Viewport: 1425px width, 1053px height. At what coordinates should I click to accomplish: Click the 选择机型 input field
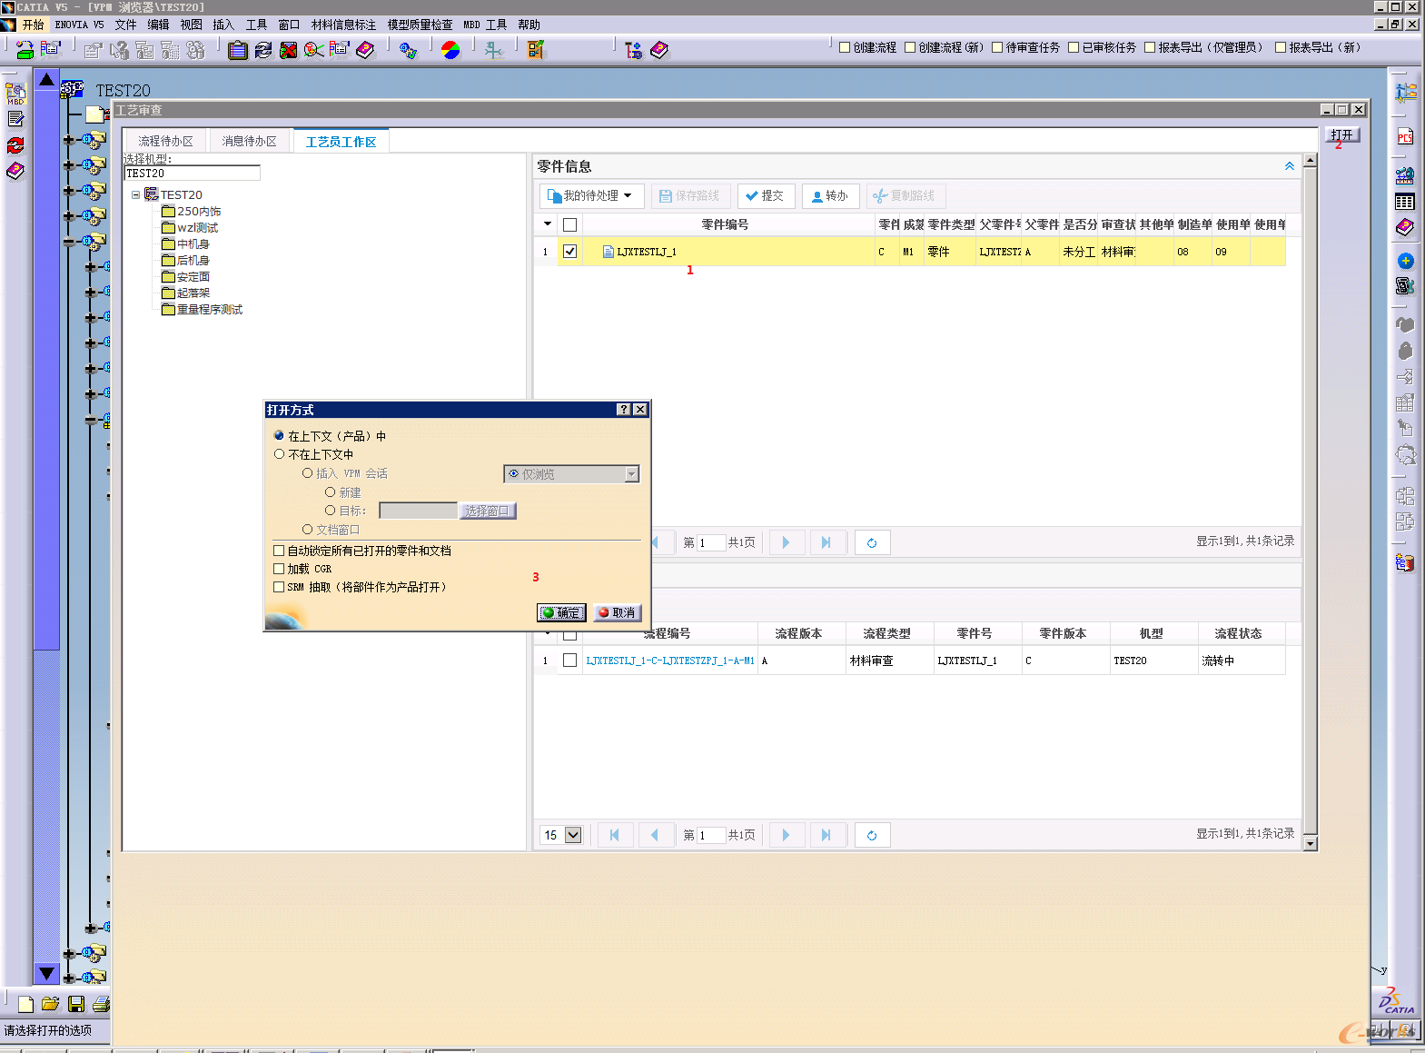193,173
